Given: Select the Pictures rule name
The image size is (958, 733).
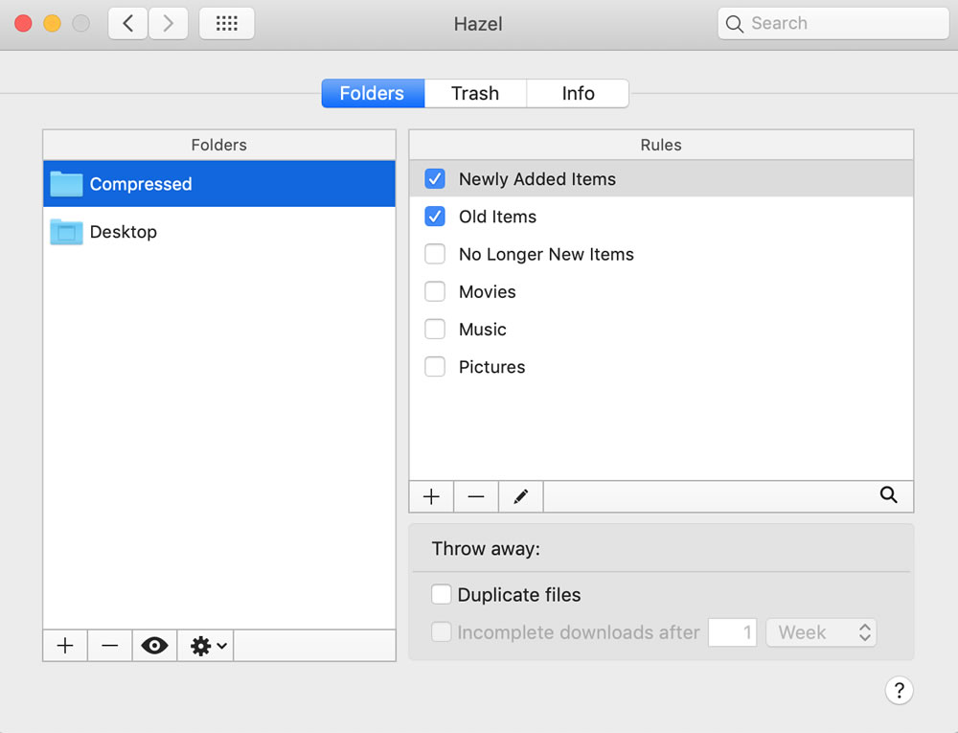Looking at the screenshot, I should click(x=491, y=366).
